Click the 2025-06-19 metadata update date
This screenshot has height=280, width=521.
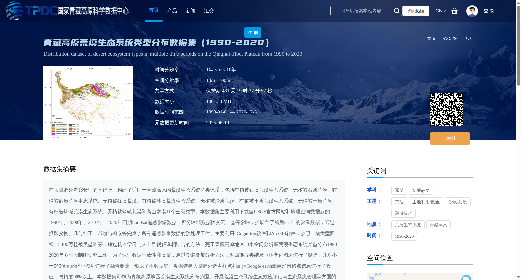click(x=218, y=123)
